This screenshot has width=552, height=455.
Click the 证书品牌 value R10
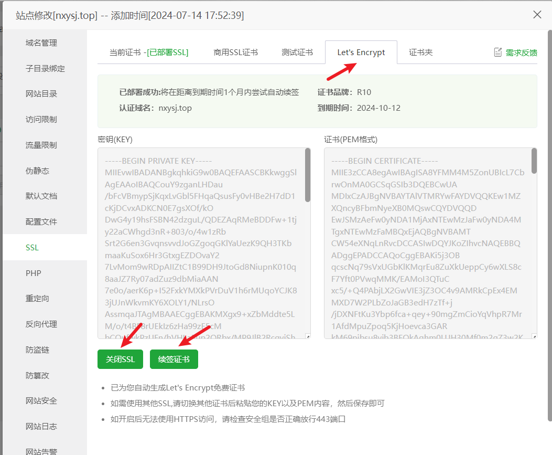point(364,92)
